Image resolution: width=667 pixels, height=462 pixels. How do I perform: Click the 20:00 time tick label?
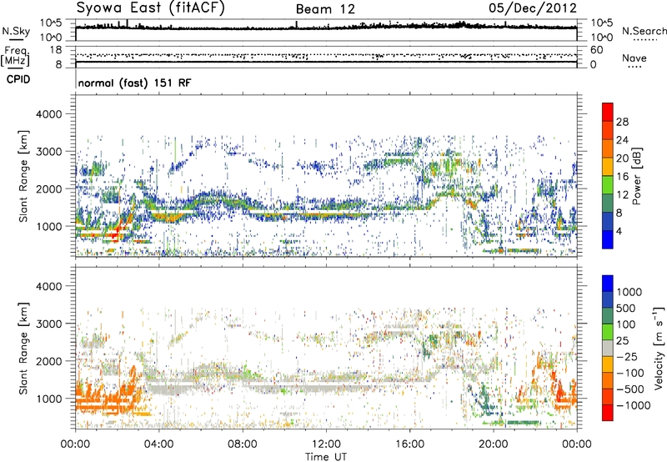(x=494, y=444)
